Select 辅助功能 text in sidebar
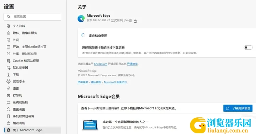 19,123
